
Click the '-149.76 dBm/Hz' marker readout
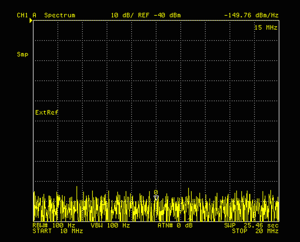(x=251, y=15)
